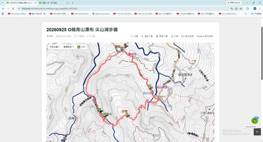
Task: Add trail to favorites with 收藏 heart
Action: (x=134, y=36)
